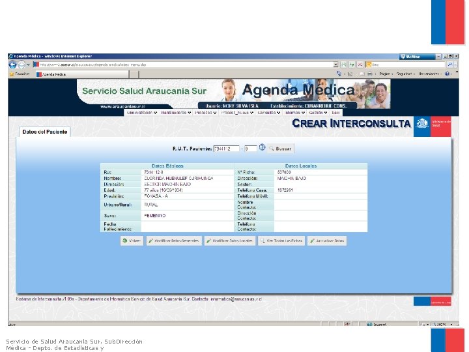Open the Proceso_Nuevo menu
The width and height of the screenshot is (469, 352).
pyautogui.click(x=238, y=113)
